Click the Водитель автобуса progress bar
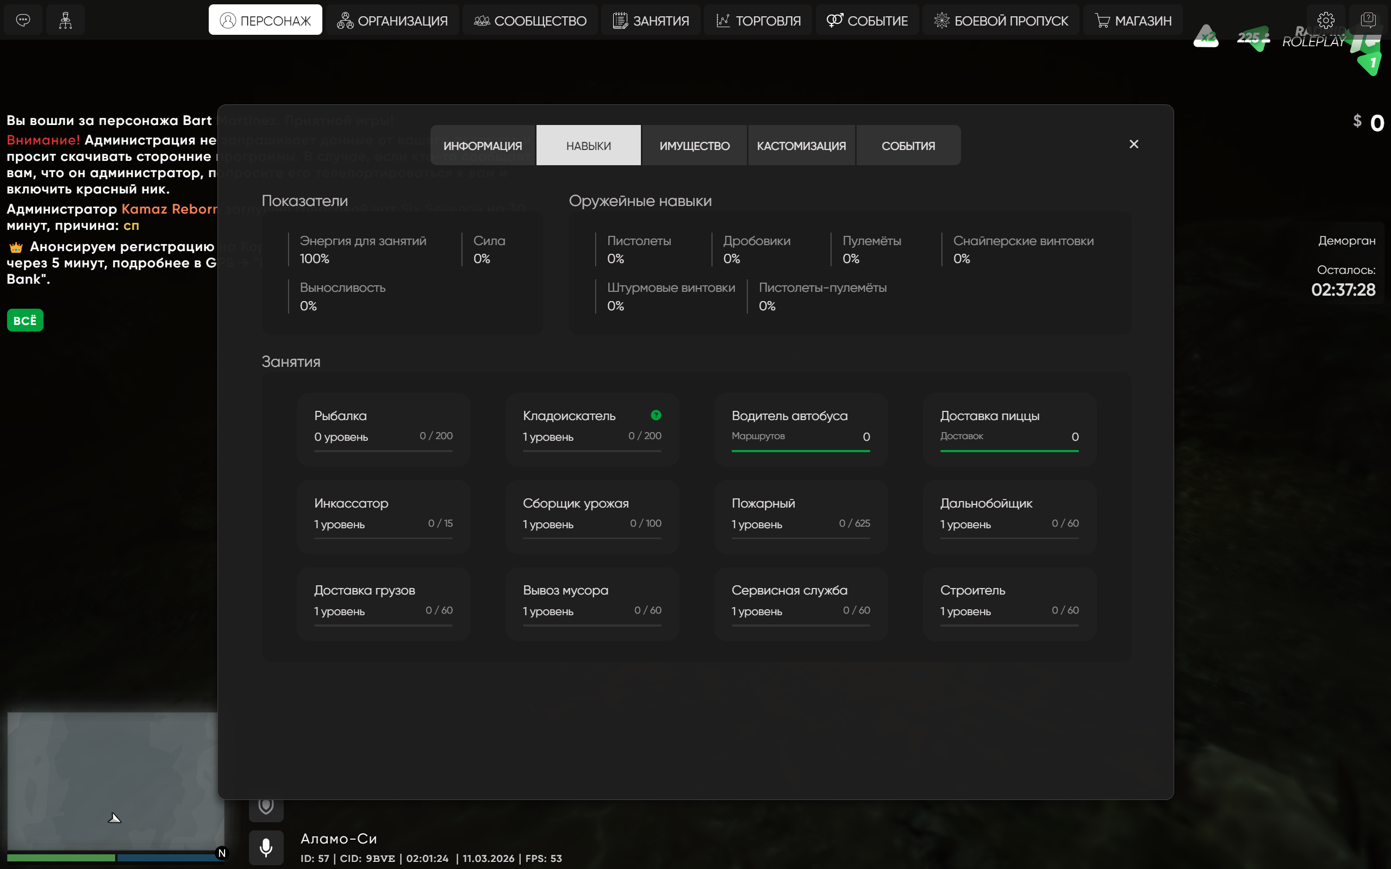Image resolution: width=1391 pixels, height=869 pixels. coord(800,451)
